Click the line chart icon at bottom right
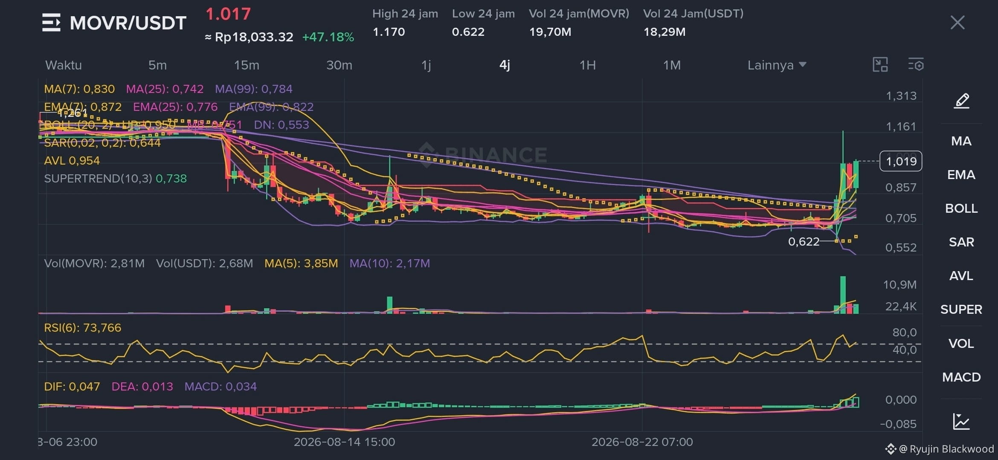998x460 pixels. click(961, 421)
